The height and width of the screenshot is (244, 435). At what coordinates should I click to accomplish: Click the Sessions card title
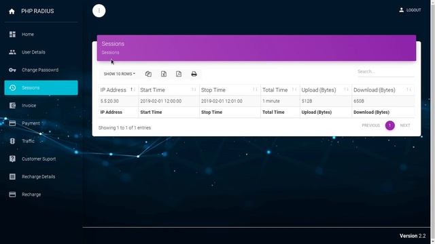click(113, 43)
